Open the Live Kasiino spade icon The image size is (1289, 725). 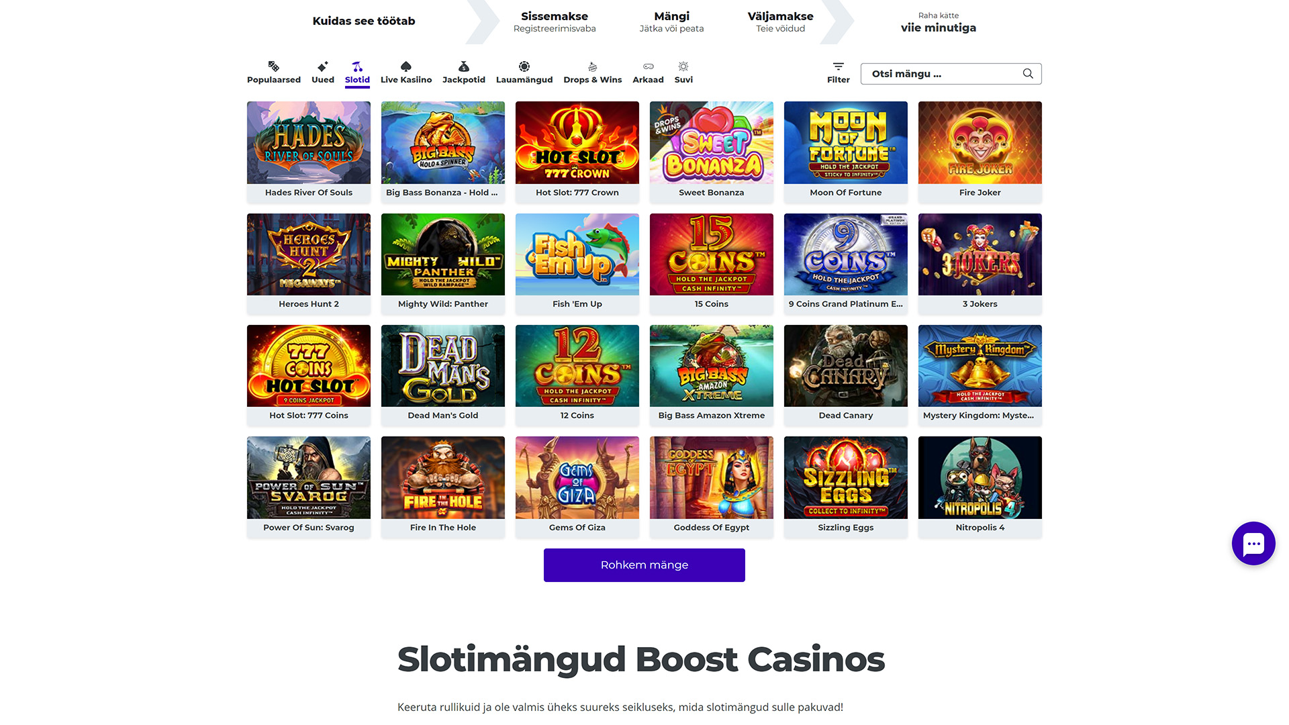point(406,66)
